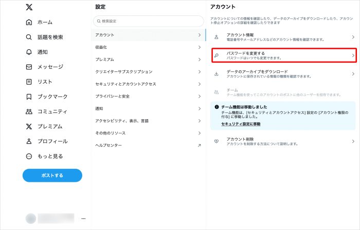Open Home via the house icon
The height and width of the screenshot is (230, 360).
(29, 22)
